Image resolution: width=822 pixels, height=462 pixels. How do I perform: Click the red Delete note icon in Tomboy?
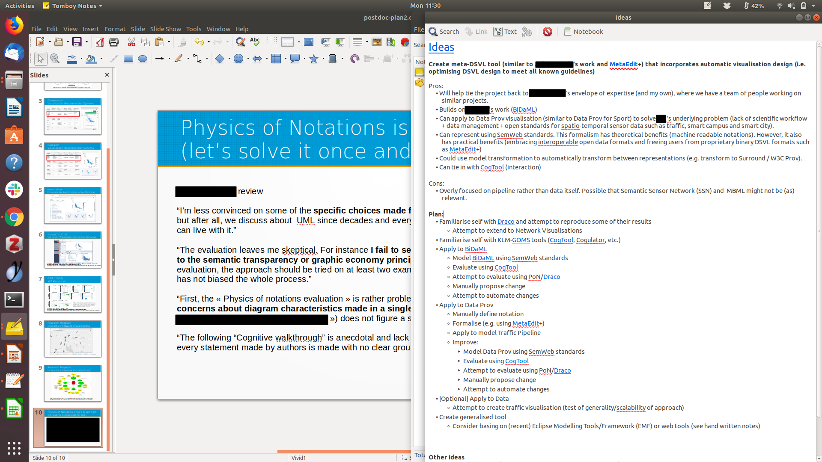click(547, 32)
